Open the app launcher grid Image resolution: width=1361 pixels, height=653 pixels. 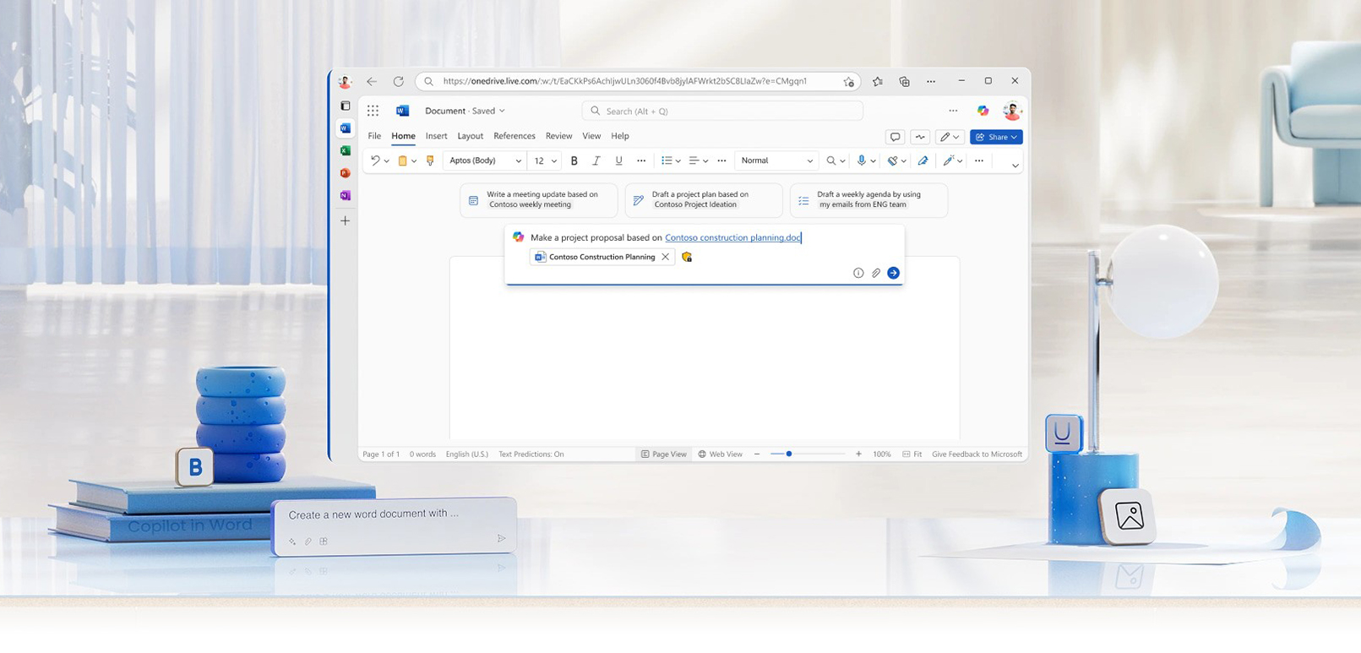pos(373,111)
